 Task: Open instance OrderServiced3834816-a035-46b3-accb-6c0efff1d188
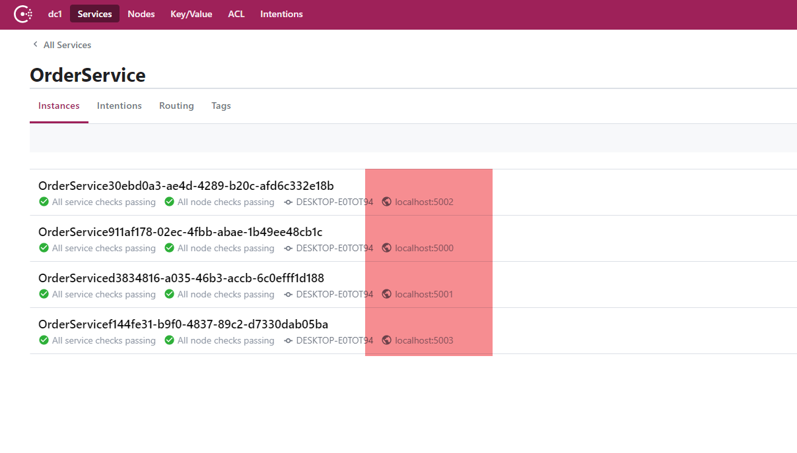click(x=181, y=278)
